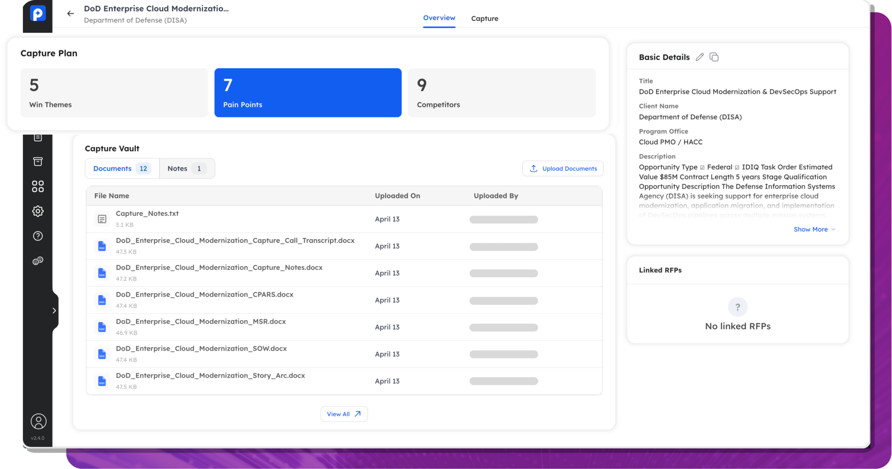Open the Win Themes card
Screen dimensions: 892x469
(x=114, y=93)
